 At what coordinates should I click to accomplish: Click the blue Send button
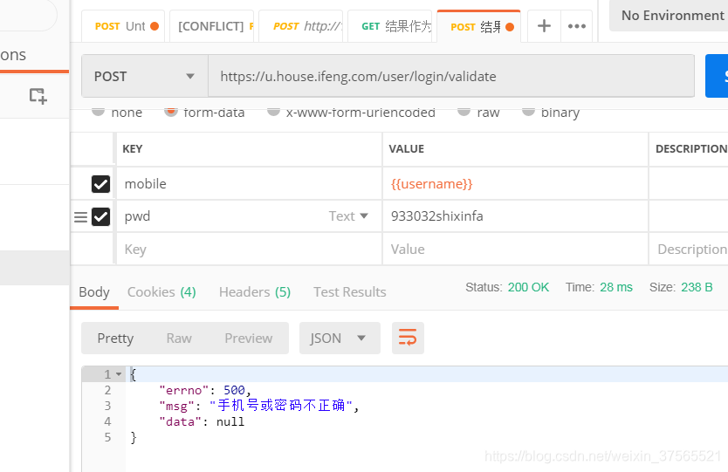(717, 76)
